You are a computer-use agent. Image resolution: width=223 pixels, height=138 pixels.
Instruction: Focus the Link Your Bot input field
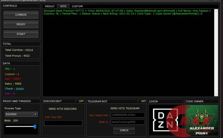[63, 123]
